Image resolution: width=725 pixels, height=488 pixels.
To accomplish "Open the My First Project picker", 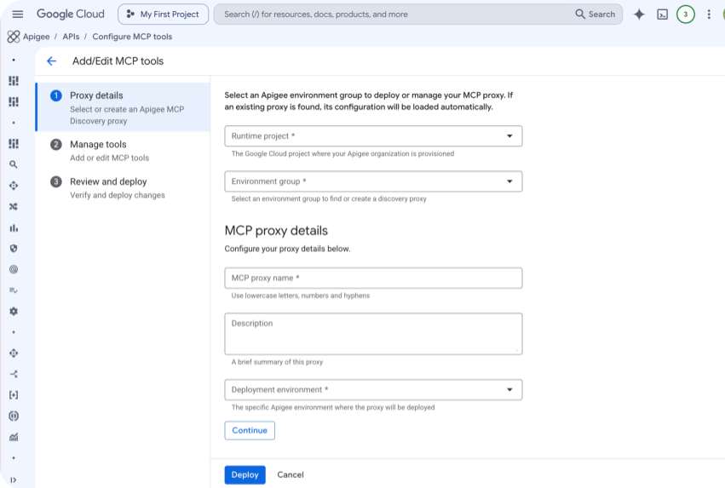I will [x=164, y=14].
